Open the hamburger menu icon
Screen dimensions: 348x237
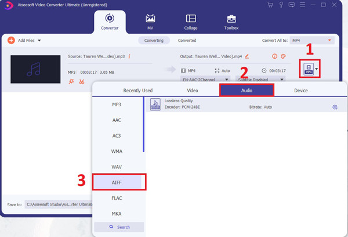point(302,5)
